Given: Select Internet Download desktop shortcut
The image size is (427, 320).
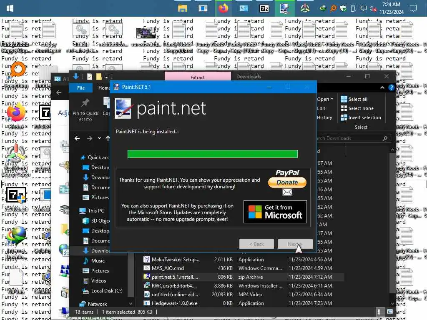Looking at the screenshot, I should click(16, 242).
